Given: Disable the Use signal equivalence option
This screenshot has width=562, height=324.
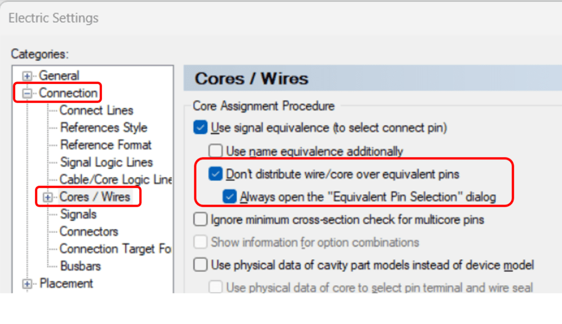Looking at the screenshot, I should pos(200,127).
